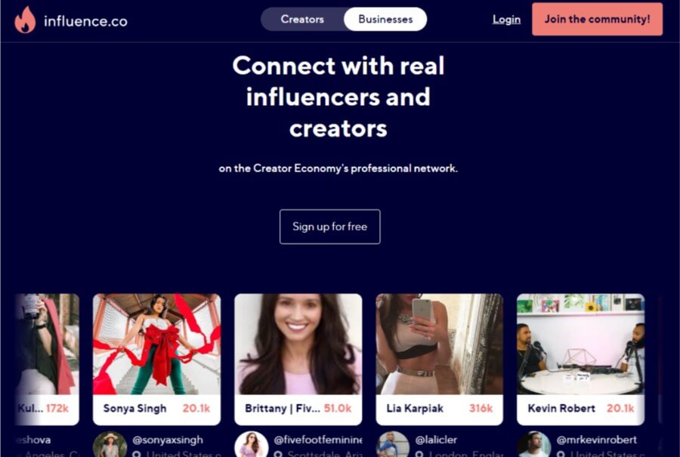
Task: Click Sign up for free button
Action: (x=329, y=227)
